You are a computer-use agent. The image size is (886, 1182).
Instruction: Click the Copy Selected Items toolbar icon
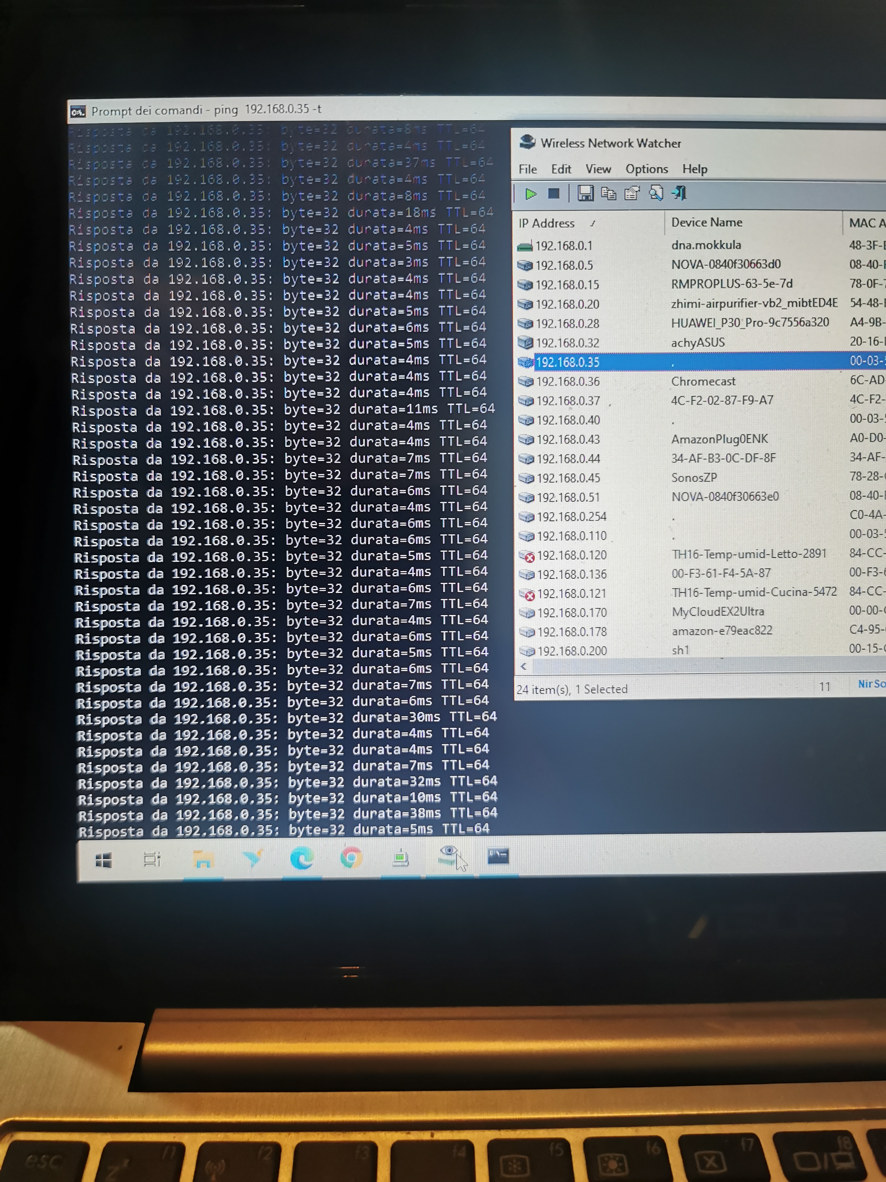pos(608,193)
